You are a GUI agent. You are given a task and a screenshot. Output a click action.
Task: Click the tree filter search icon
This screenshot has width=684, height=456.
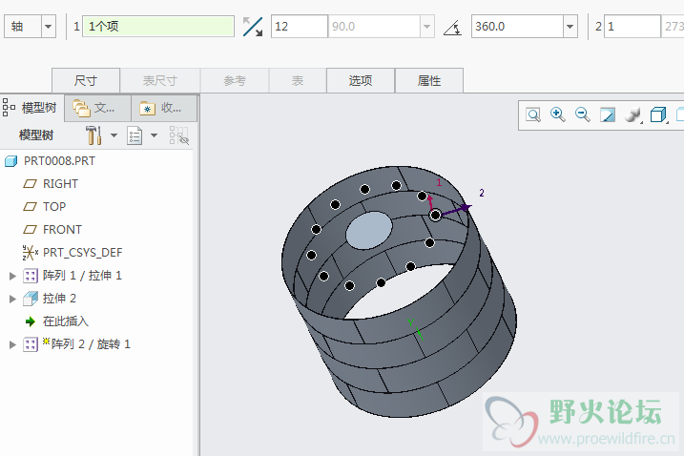(x=178, y=135)
